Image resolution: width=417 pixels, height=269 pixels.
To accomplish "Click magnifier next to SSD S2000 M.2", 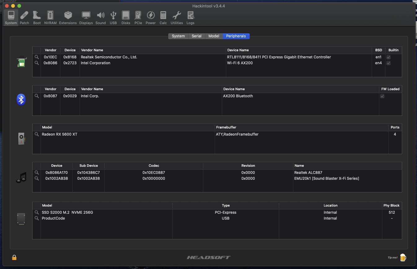I will [37, 212].
